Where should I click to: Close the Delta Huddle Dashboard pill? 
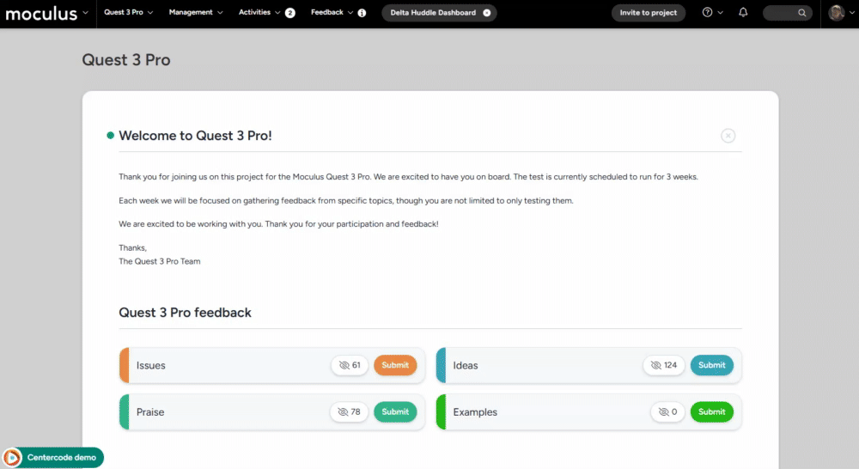click(486, 13)
